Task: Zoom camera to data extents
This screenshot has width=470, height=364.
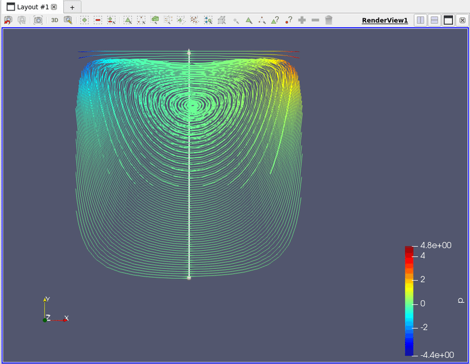Action: coord(38,19)
